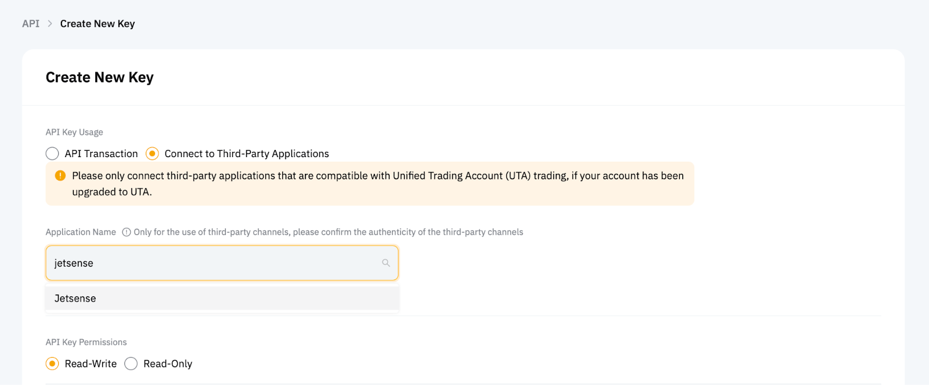Click the breadcrumb chevron separator after API
Screen dimensions: 929x385
tap(50, 24)
